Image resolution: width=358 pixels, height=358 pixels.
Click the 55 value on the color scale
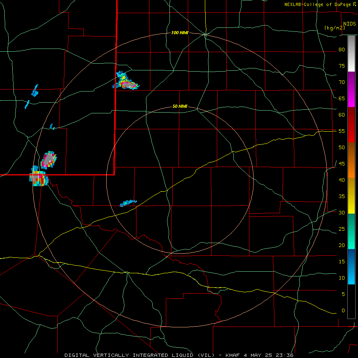pyautogui.click(x=342, y=131)
